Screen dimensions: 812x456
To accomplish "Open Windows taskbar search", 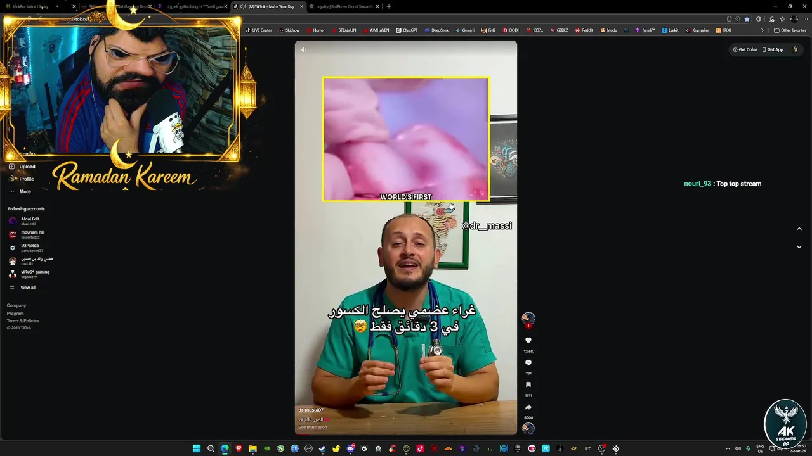I will coord(211,448).
